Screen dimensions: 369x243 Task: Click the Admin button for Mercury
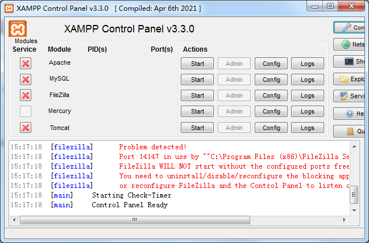[234, 111]
